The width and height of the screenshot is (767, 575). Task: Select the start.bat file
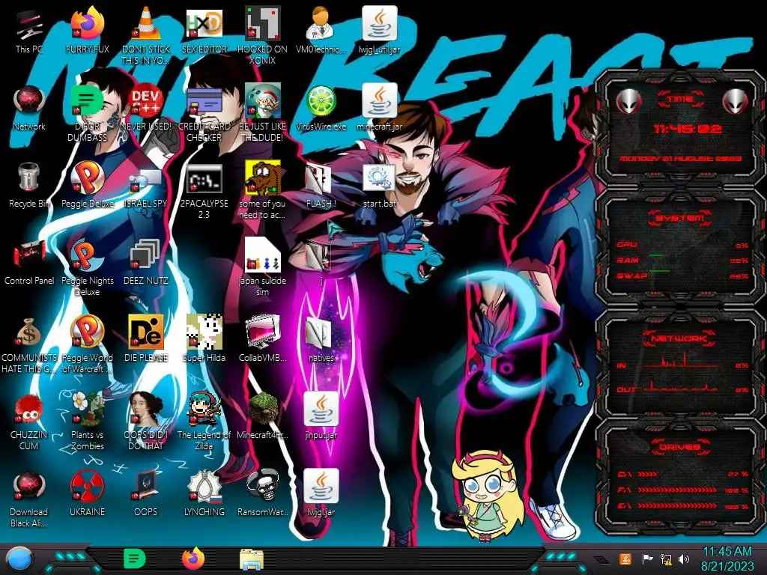pyautogui.click(x=379, y=178)
